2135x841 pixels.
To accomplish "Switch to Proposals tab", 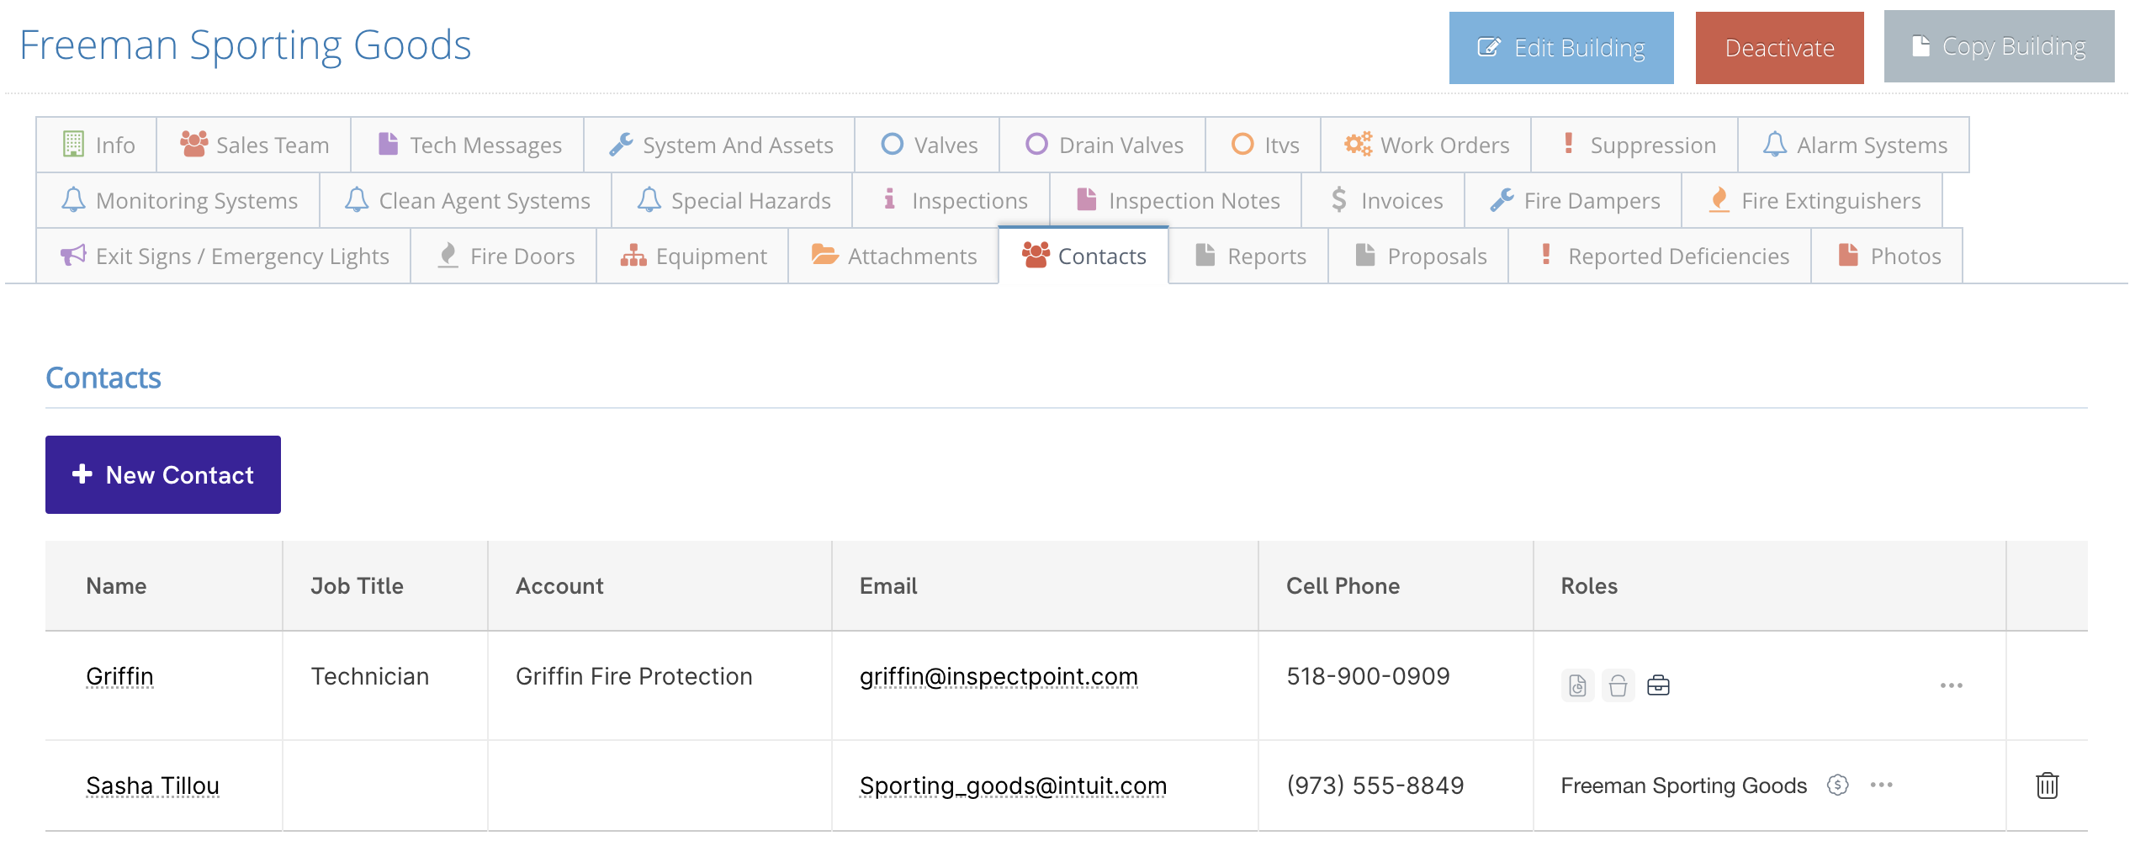I will 1418,256.
